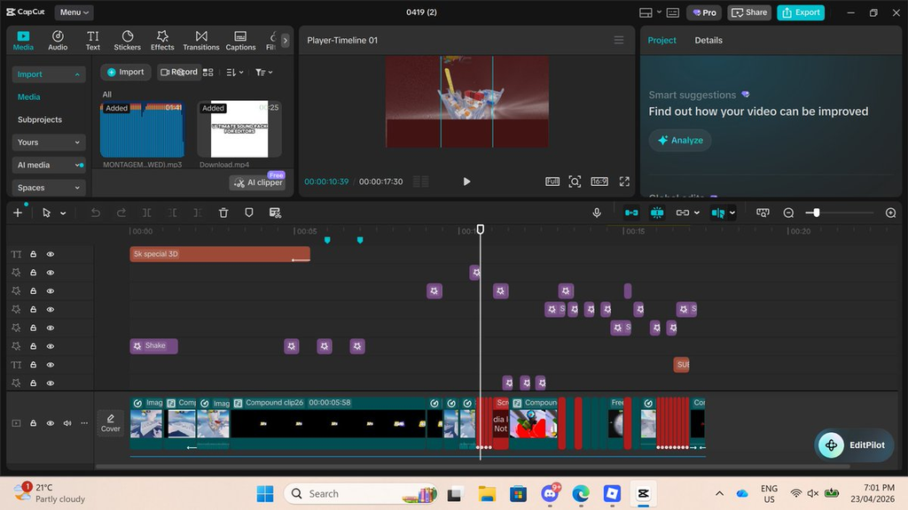
Task: Click the Record button
Action: (x=179, y=73)
